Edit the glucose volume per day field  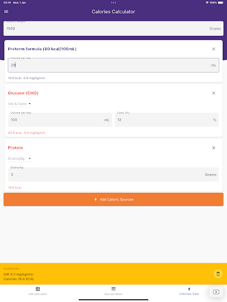tap(60, 120)
